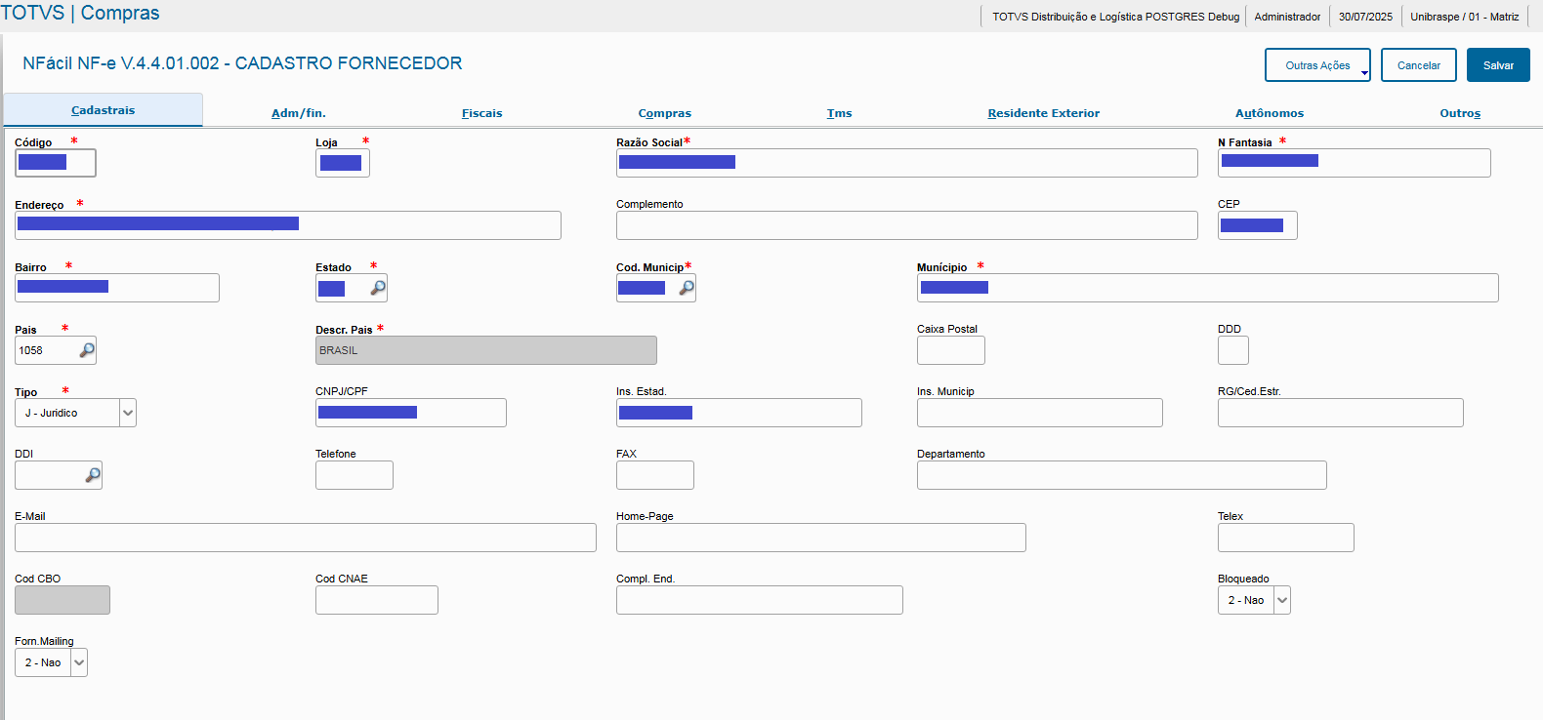Click the Razão Social input field
Viewport: 1543px width, 720px height.
(x=907, y=163)
